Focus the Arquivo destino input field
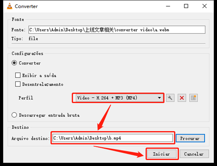 (113, 138)
